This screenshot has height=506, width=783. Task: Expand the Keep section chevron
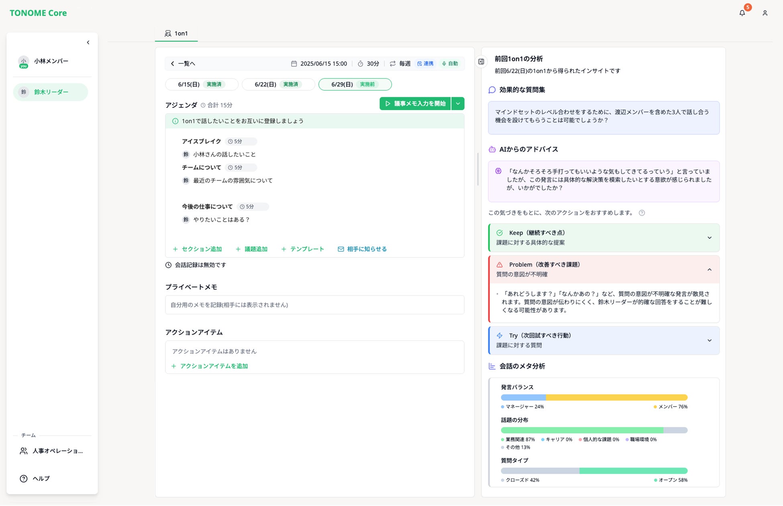pos(710,238)
